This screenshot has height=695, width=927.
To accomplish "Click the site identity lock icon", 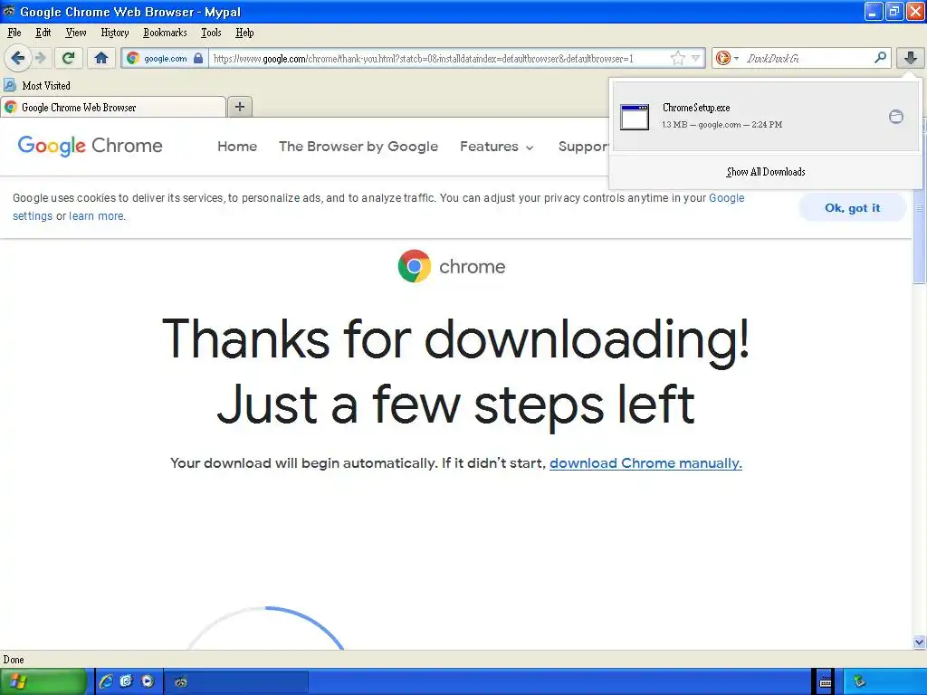I will coord(198,58).
